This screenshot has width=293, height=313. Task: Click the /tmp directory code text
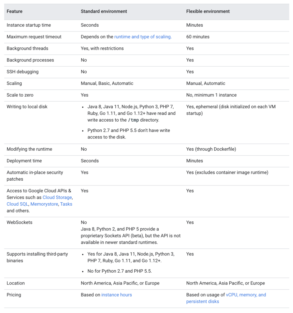[133, 120]
